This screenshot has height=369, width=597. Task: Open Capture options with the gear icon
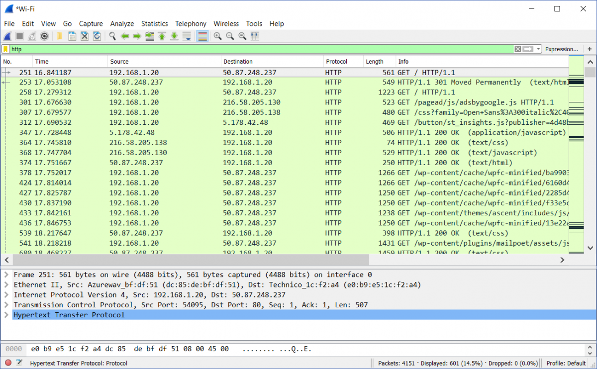click(x=44, y=36)
